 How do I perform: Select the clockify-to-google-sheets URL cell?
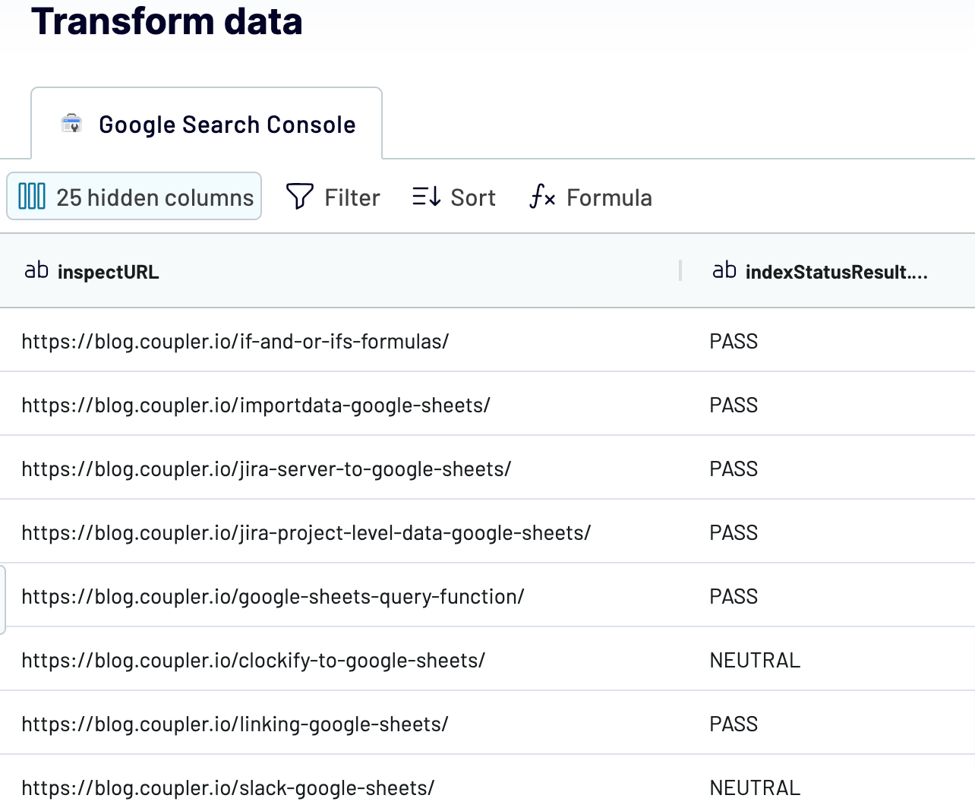[x=254, y=660]
